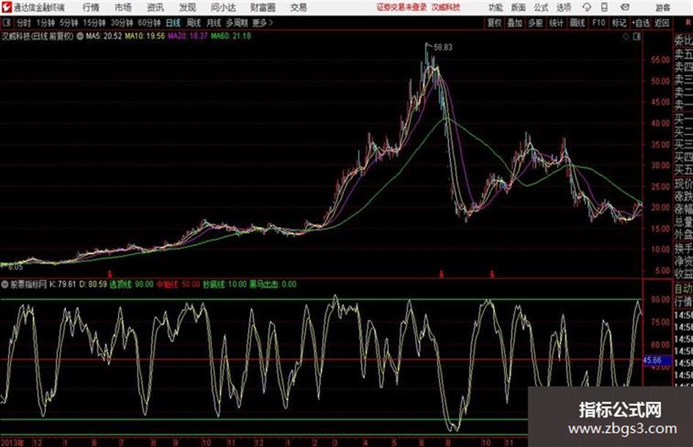Open the 行情 menu
The width and height of the screenshot is (693, 447).
[91, 7]
